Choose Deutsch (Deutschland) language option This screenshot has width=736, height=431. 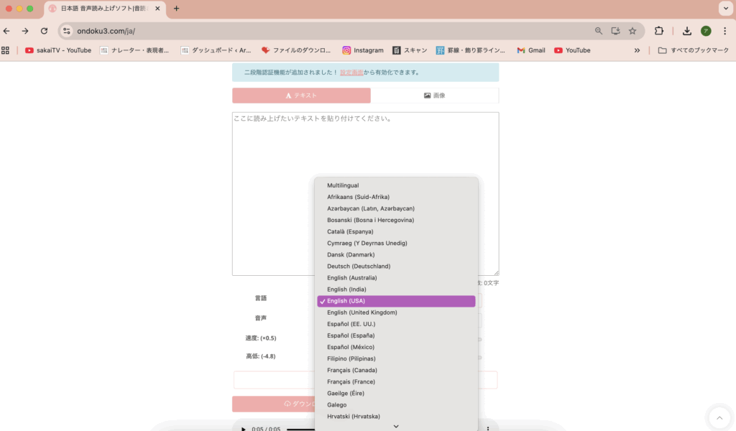tap(357, 267)
